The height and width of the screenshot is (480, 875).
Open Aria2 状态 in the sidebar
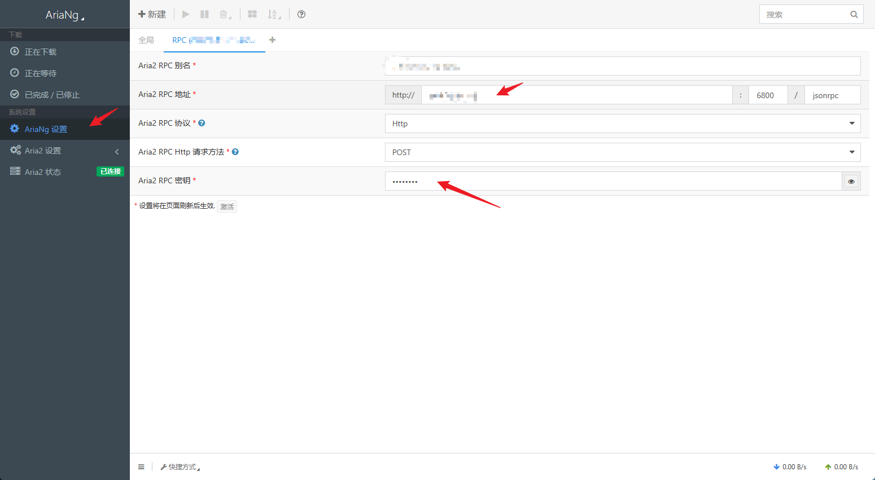pos(43,172)
